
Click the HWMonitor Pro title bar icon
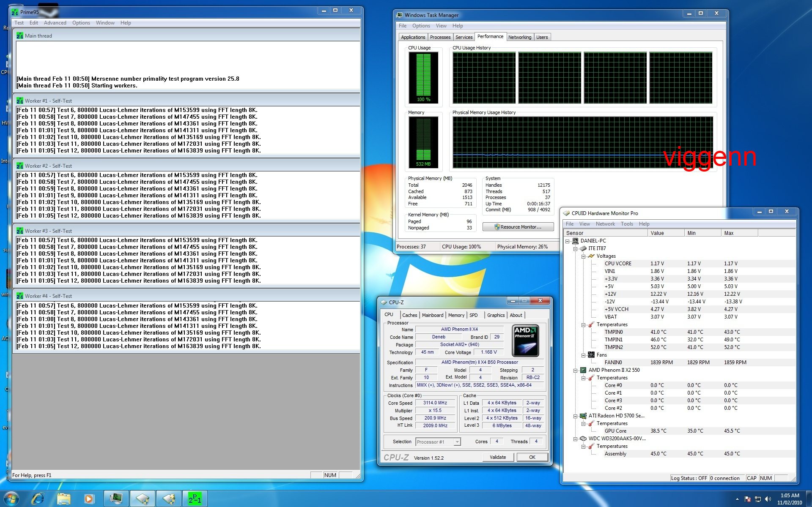pos(566,213)
